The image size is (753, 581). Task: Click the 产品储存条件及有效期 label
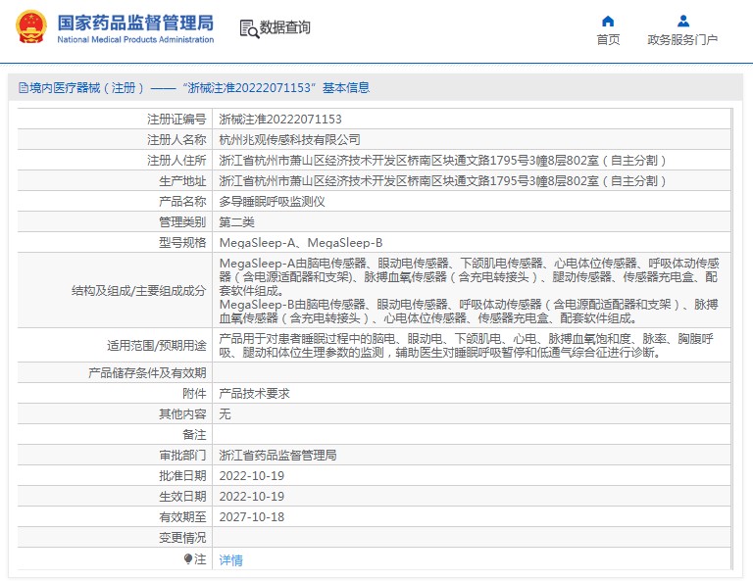(x=147, y=372)
